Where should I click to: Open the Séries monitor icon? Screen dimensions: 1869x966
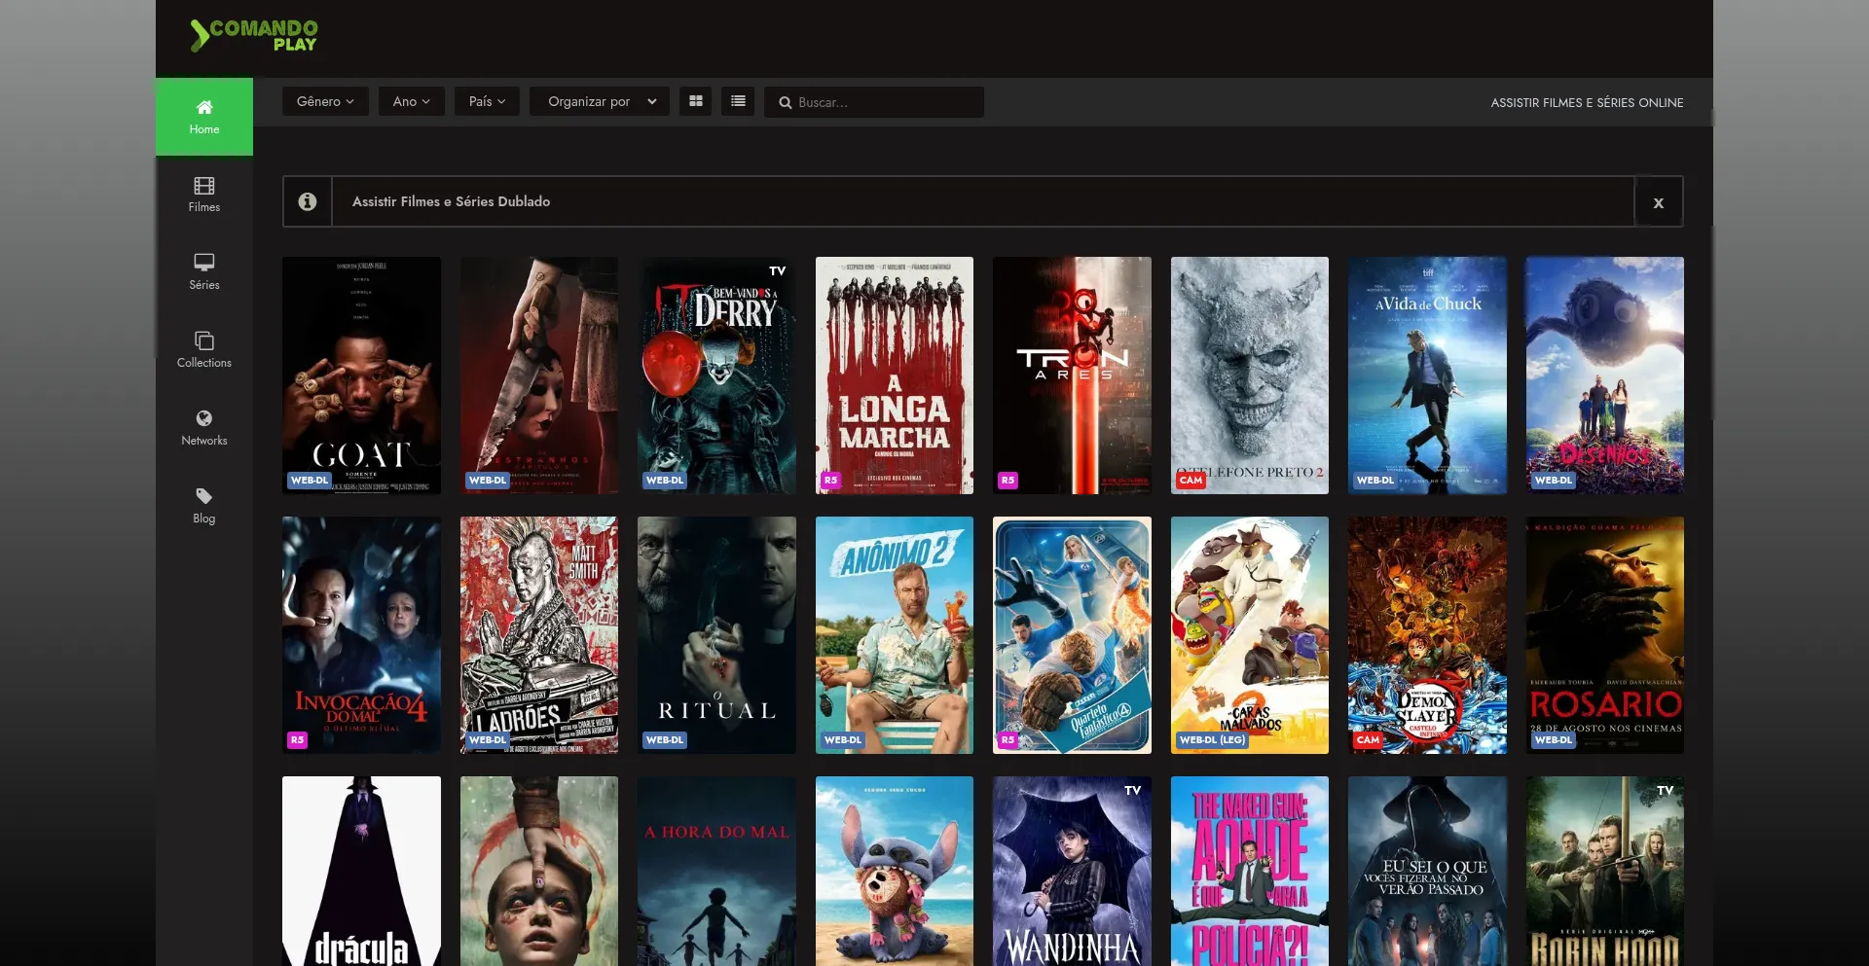(203, 263)
